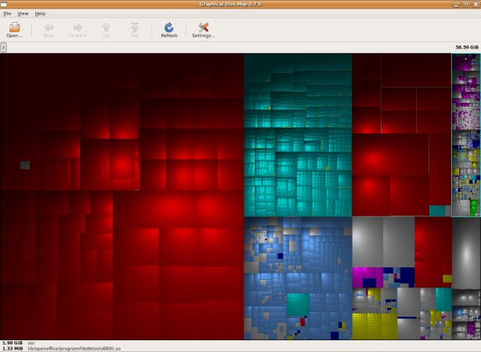This screenshot has height=352, width=481.
Task: Click the yellow block at bottom right
Action: pos(374,325)
